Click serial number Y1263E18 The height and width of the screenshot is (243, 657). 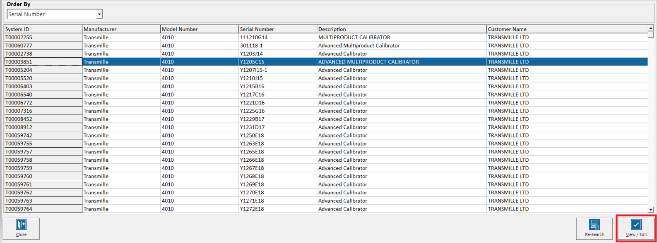click(x=252, y=144)
